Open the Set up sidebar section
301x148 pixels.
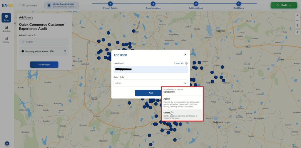(6, 18)
